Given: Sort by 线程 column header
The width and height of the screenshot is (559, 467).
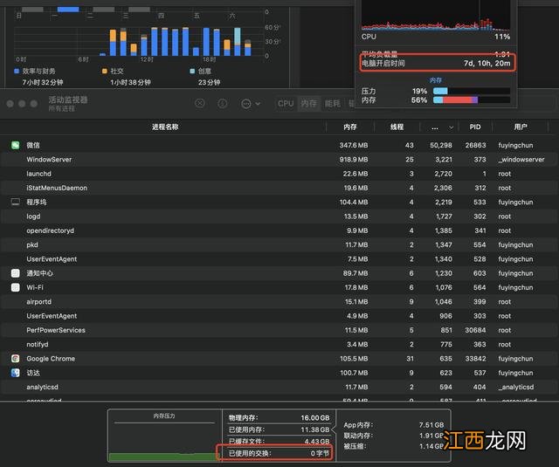Looking at the screenshot, I should [x=397, y=127].
